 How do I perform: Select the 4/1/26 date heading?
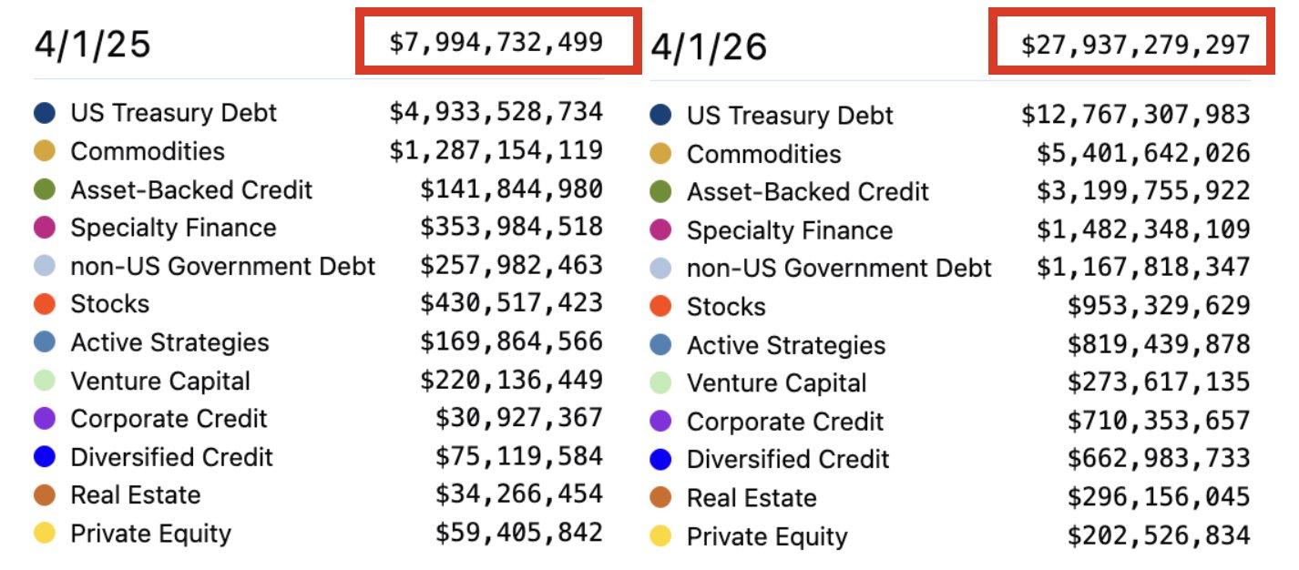coord(709,47)
